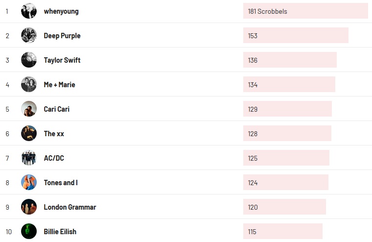Image resolution: width=372 pixels, height=242 pixels.
Task: Click Taylor Swift's round profile picture
Action: pyautogui.click(x=29, y=60)
